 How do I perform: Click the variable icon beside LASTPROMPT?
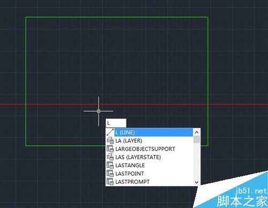pos(110,182)
